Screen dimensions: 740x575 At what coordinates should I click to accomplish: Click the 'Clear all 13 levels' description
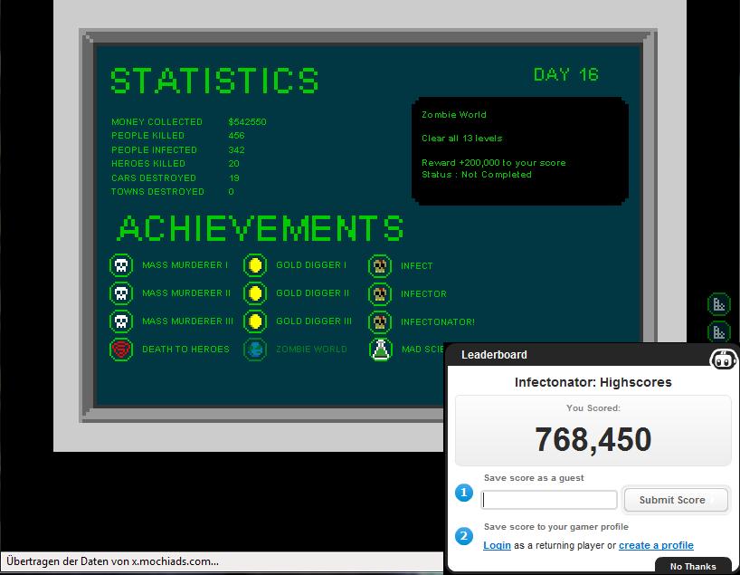point(461,139)
